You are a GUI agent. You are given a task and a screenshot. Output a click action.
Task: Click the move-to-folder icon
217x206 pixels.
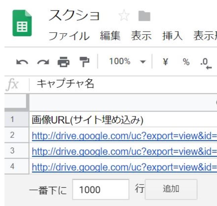point(144,16)
